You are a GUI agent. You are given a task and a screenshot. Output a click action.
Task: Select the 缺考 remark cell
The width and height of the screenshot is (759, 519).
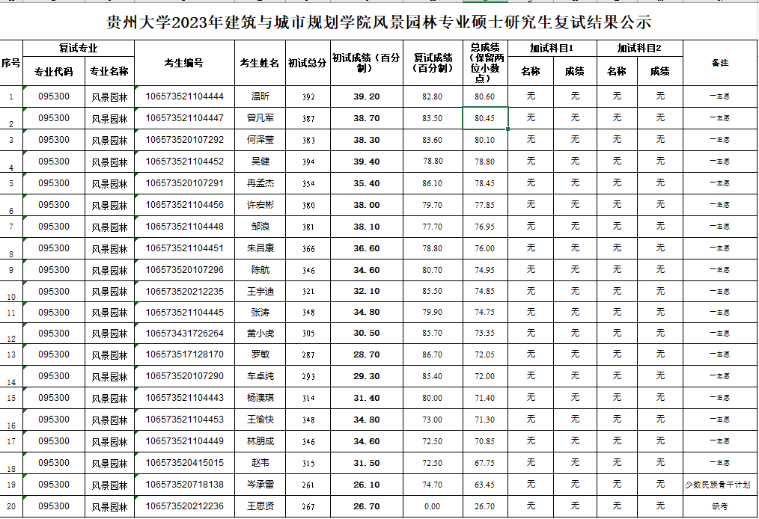pos(719,506)
